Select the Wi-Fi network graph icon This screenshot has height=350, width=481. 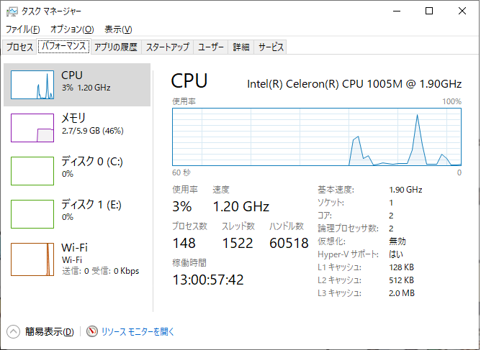(32, 257)
